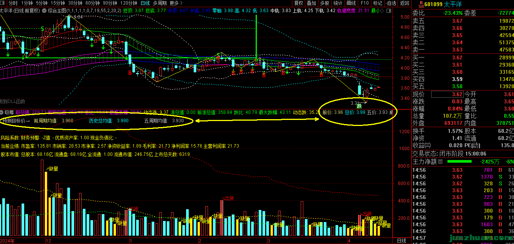Image resolution: width=514 pixels, height=244 pixels.
Task: Click the diamond icon next to 最小
Action: coord(381,11)
